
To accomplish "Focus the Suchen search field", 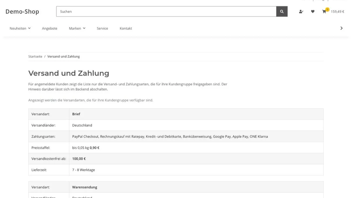I will 166,11.
